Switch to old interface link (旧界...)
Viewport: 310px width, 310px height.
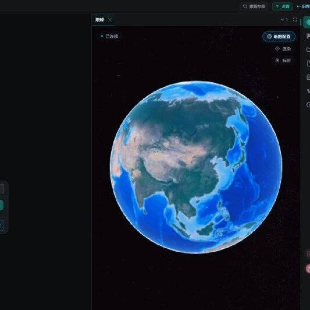[304, 6]
